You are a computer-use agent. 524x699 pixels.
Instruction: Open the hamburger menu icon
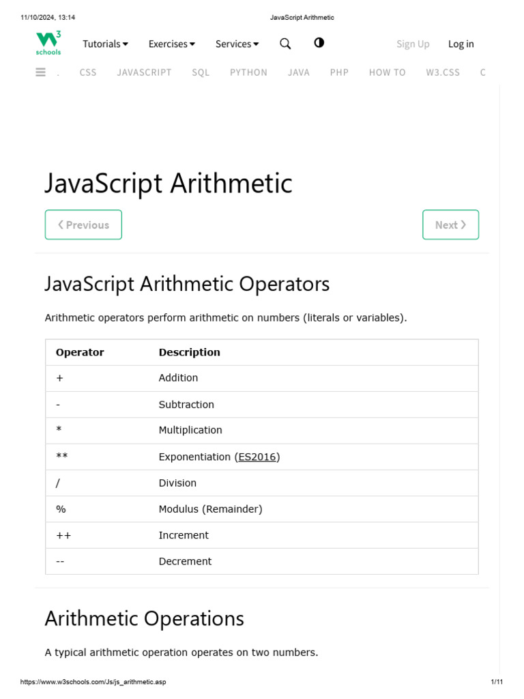(x=40, y=72)
